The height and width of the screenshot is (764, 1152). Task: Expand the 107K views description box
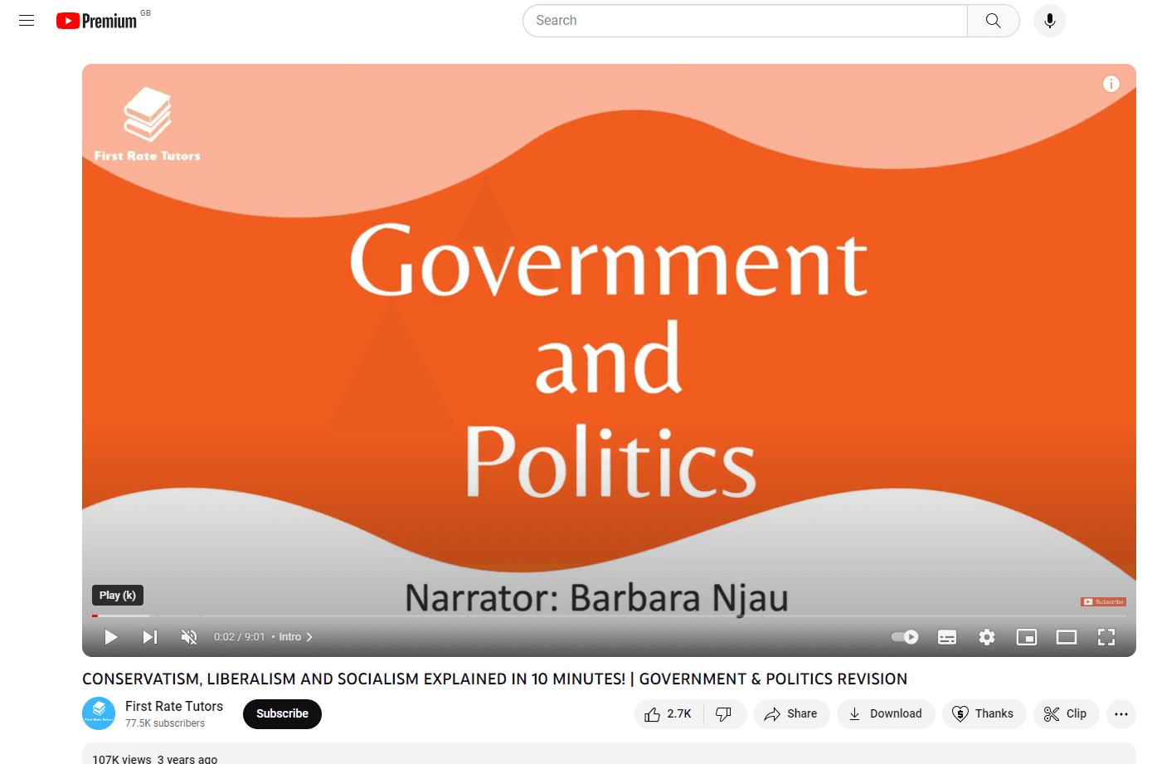609,754
